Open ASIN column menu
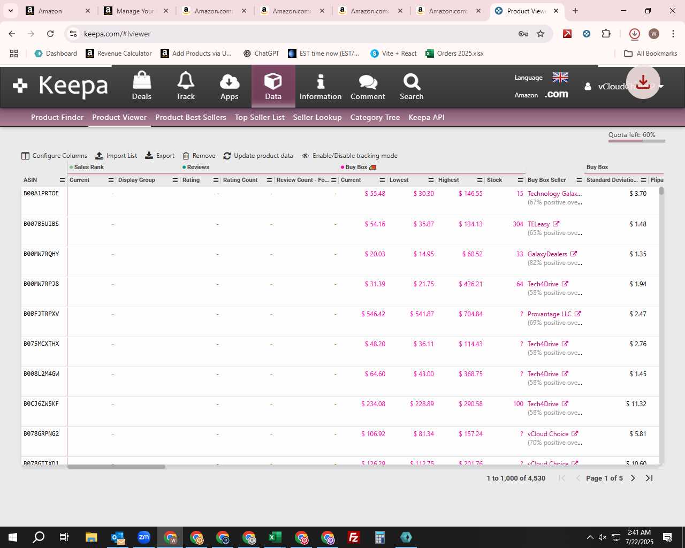 [x=62, y=180]
